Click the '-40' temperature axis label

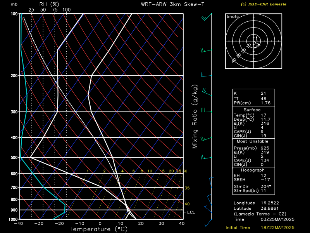tap(18, 224)
